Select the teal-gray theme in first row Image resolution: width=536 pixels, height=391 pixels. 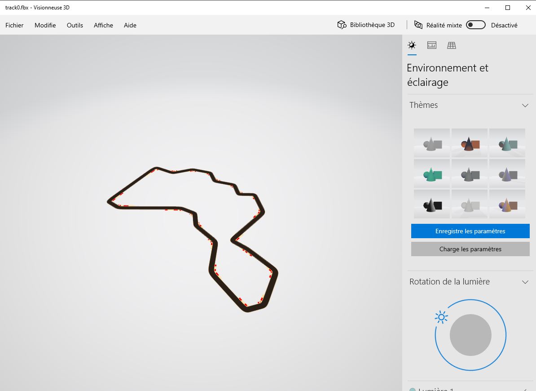(507, 142)
